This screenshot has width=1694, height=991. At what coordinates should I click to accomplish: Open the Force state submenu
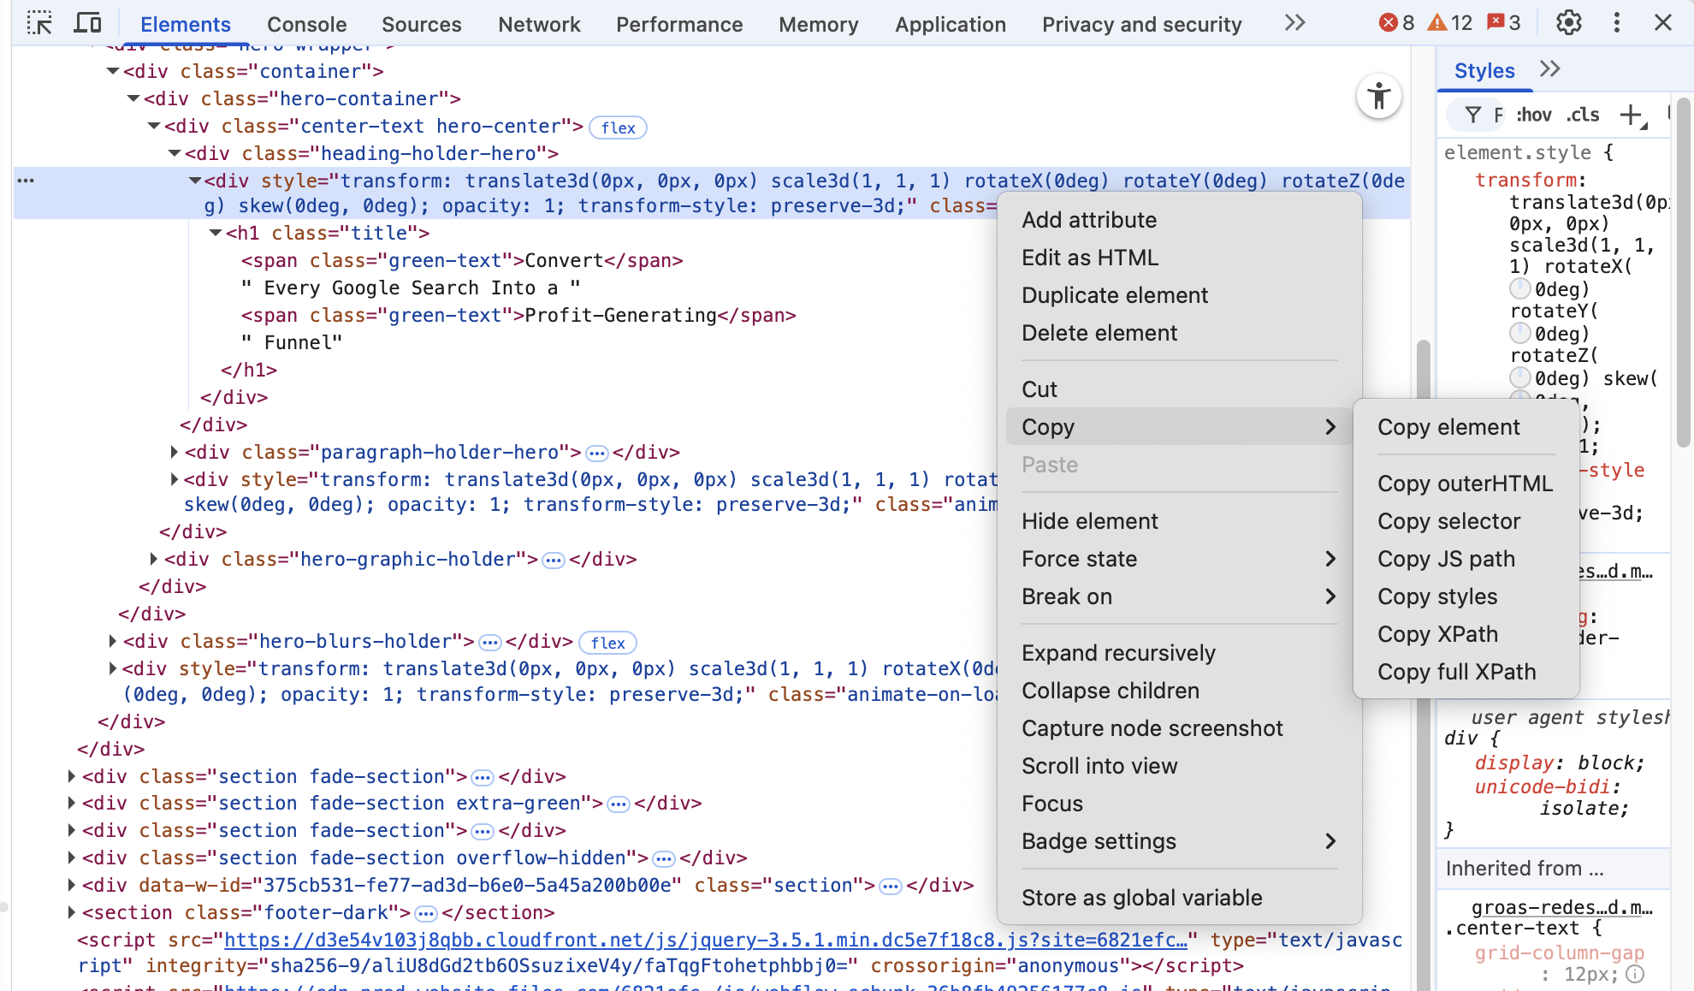[1180, 559]
